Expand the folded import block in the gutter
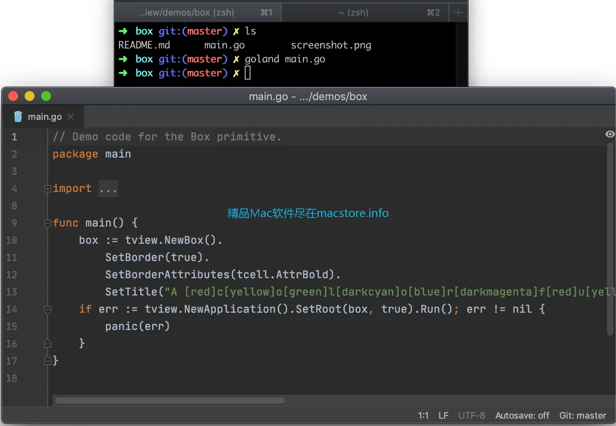 (48, 189)
